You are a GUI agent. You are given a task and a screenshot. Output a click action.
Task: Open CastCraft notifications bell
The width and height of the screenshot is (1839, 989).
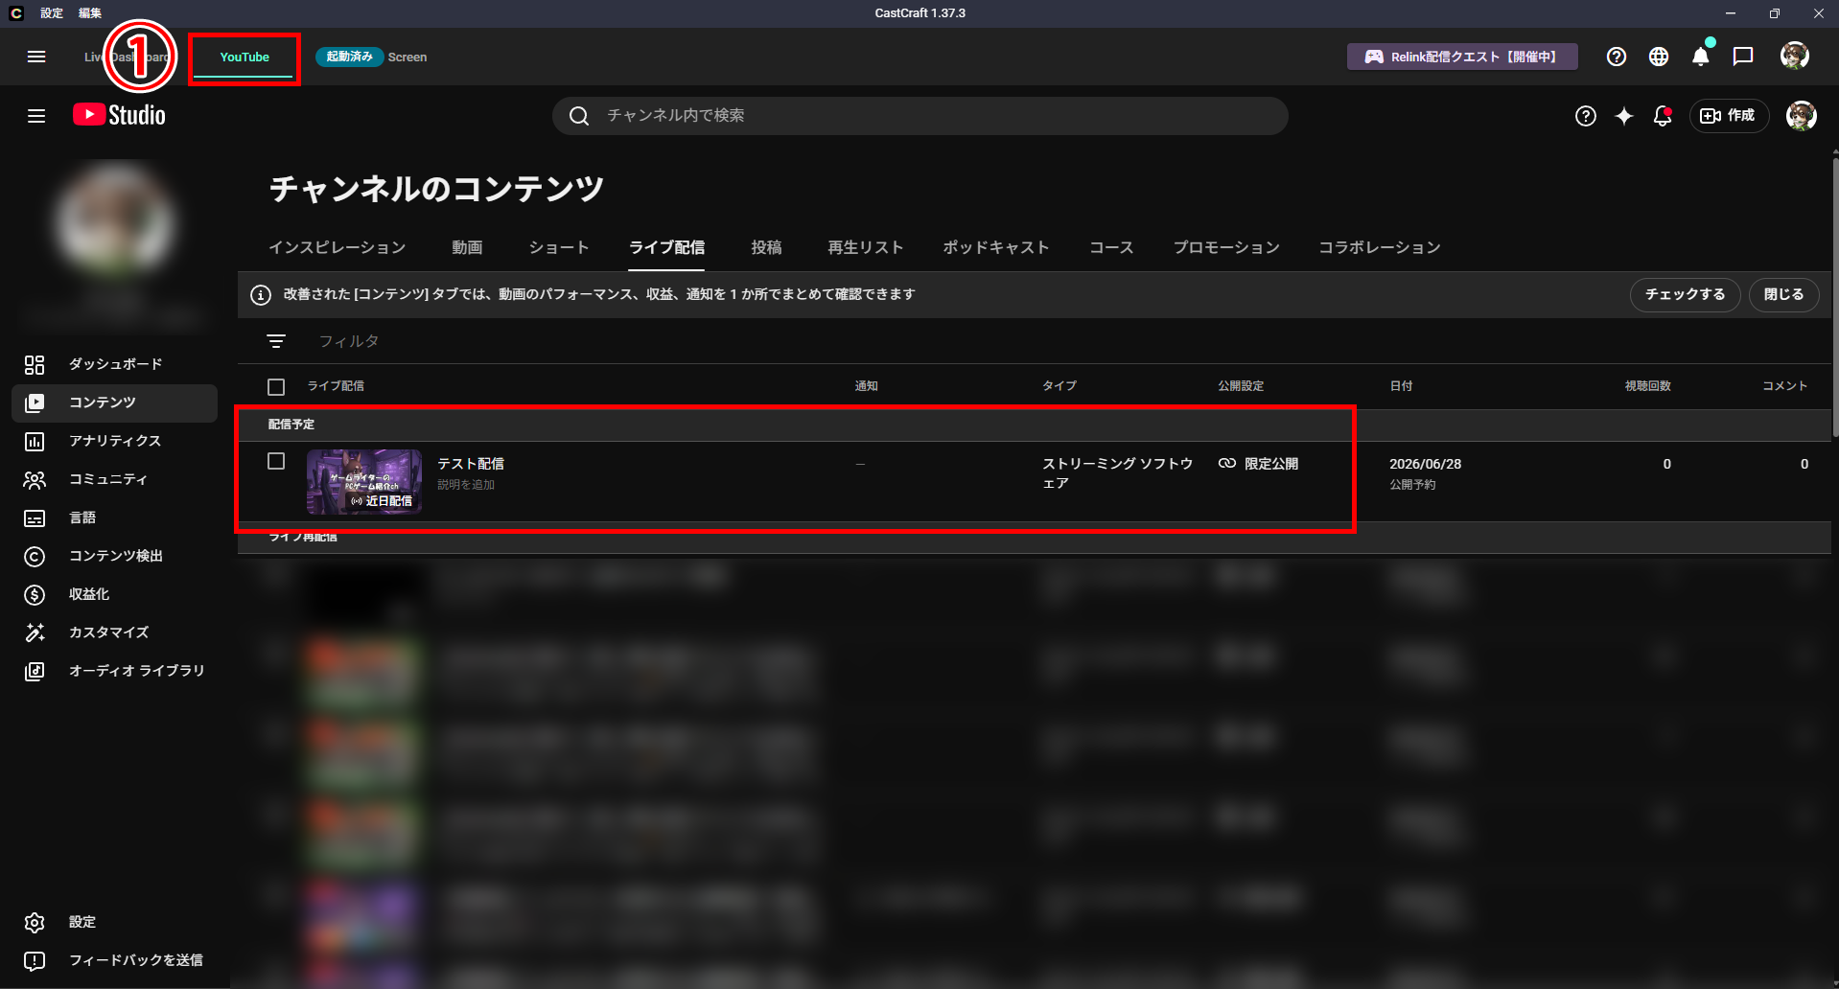[1701, 57]
